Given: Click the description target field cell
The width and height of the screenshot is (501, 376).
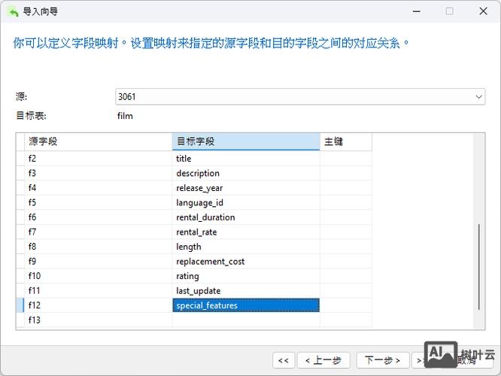Looking at the screenshot, I should pos(246,173).
